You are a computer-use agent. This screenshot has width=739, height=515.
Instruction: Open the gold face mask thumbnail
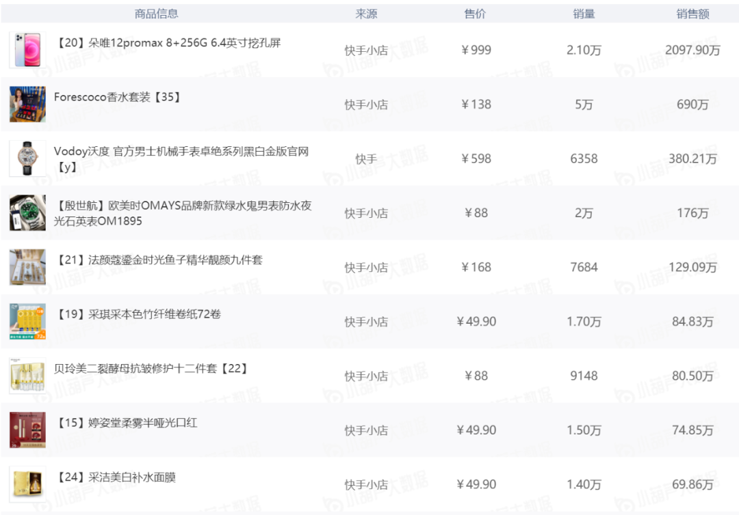[27, 484]
